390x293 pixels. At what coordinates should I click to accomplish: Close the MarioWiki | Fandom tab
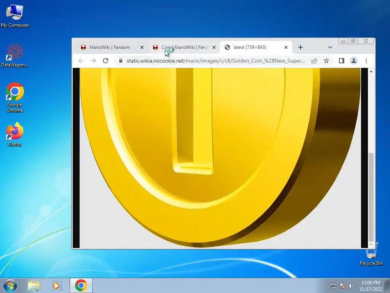coord(142,47)
